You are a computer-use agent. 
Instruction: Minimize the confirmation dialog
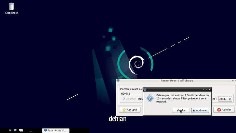[204, 89]
